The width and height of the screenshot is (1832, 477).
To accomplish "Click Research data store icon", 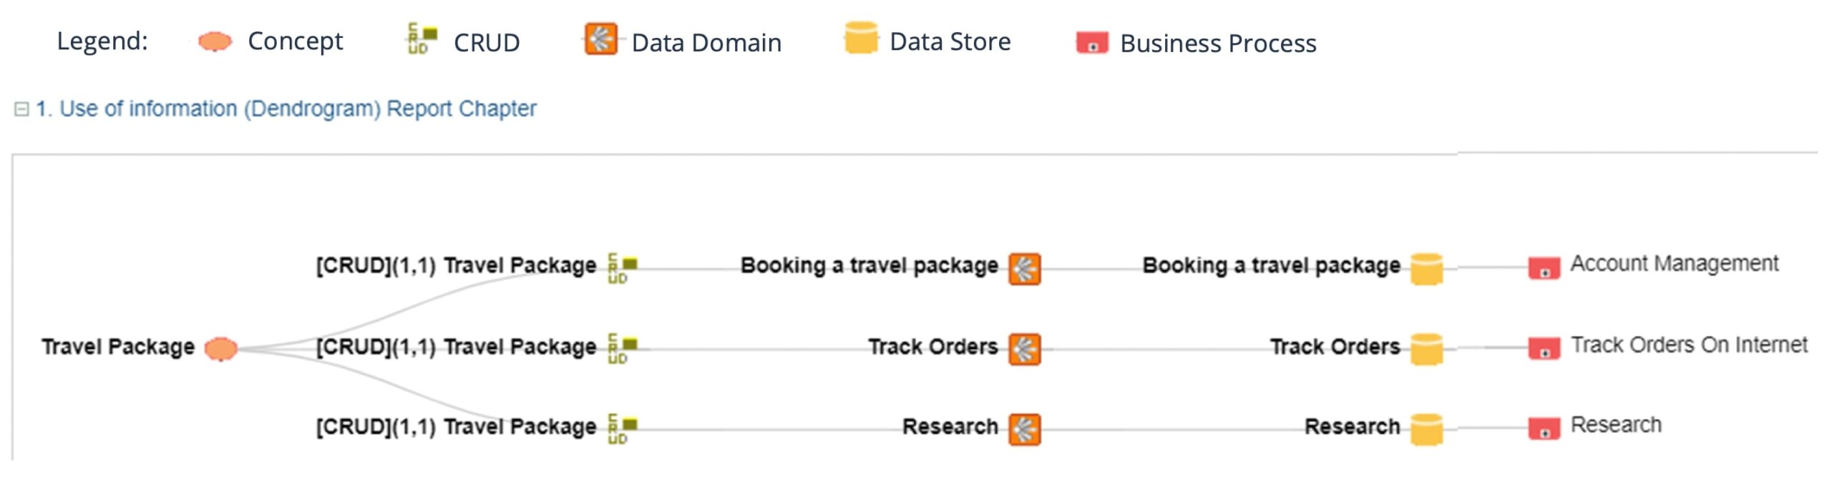I will click(x=1426, y=429).
